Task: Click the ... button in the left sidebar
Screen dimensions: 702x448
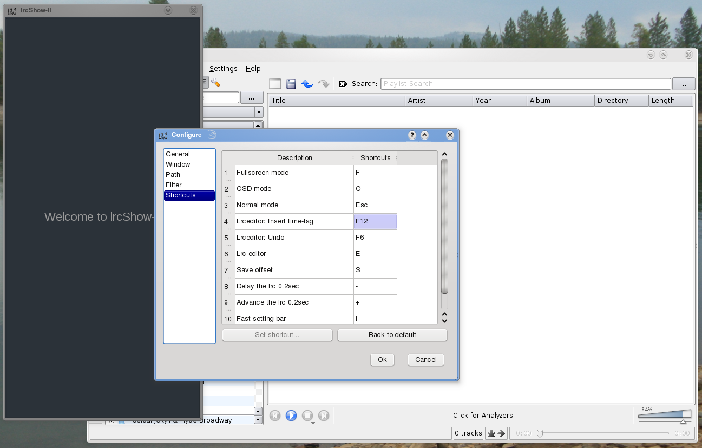Action: tap(252, 98)
